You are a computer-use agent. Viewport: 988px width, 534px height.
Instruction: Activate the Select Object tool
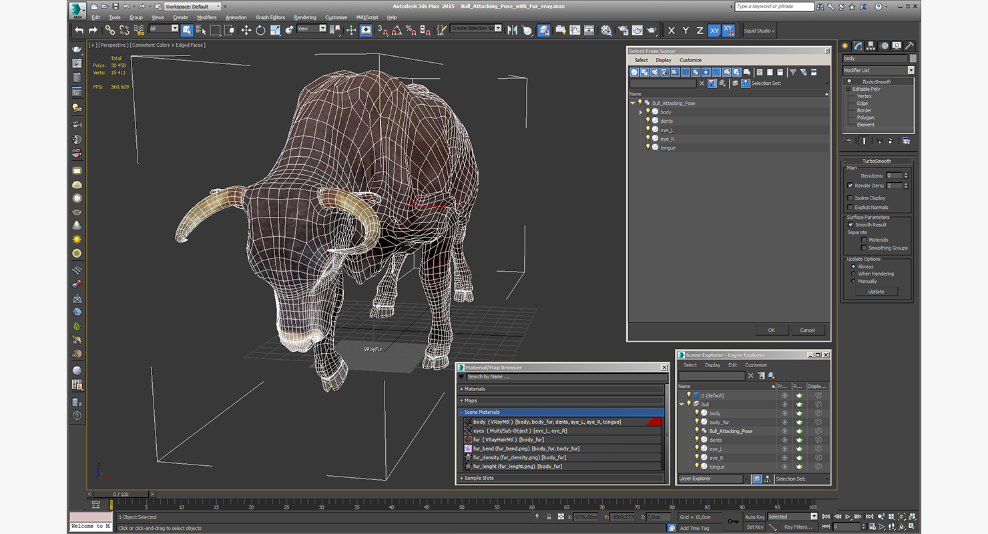(x=186, y=30)
